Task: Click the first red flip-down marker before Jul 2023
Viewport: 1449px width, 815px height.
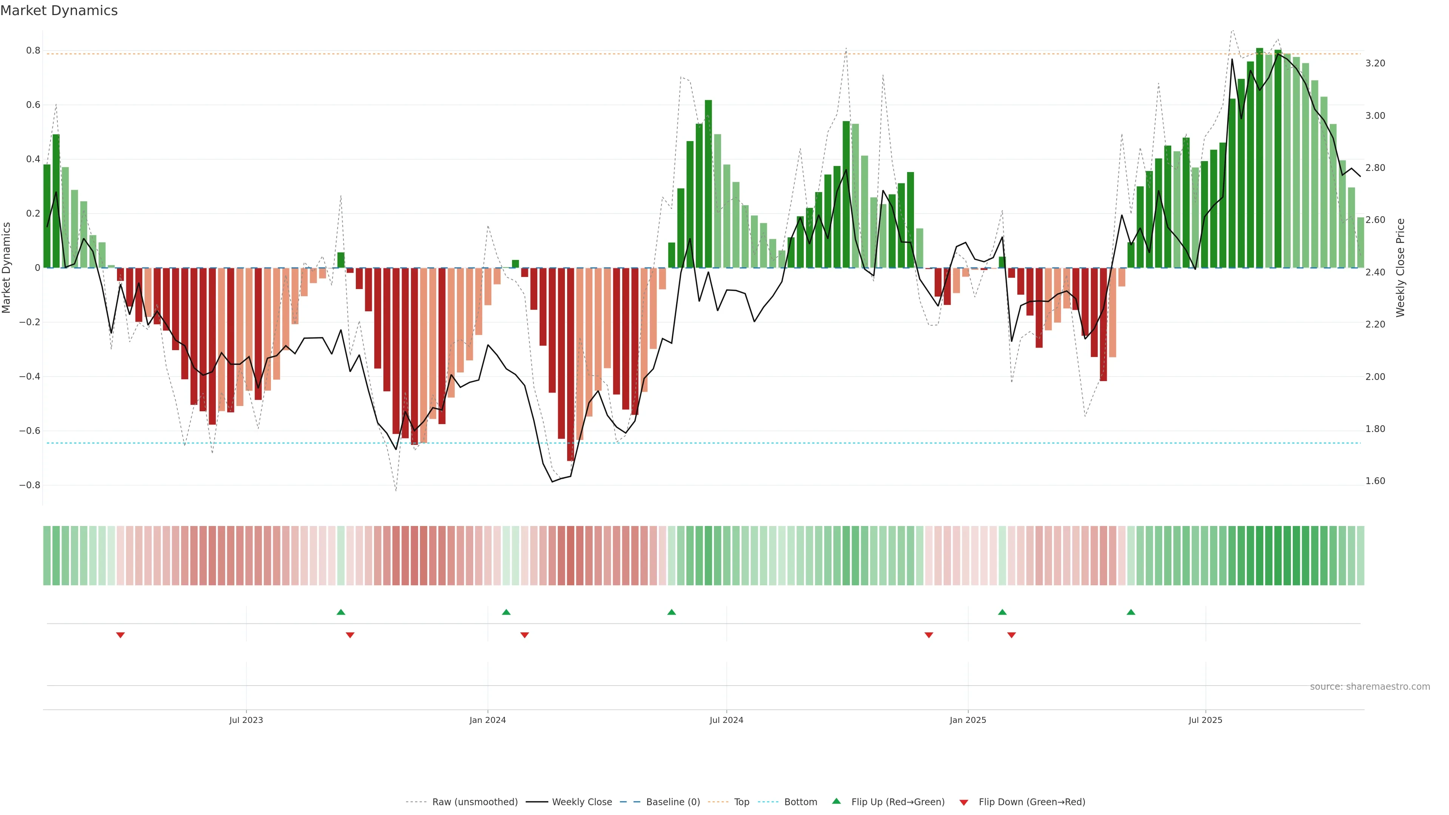Action: [x=120, y=635]
